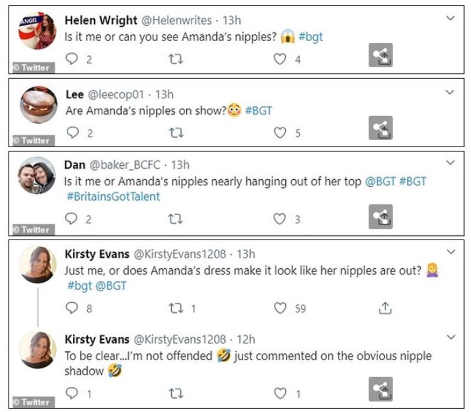
Task: Open the @BGT mention in Dan's tweet
Action: point(379,181)
